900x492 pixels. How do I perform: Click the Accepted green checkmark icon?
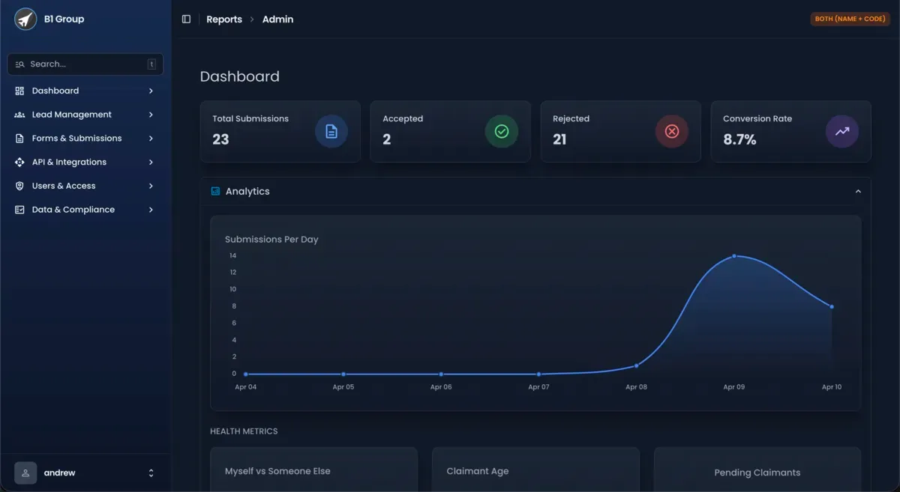(x=501, y=131)
